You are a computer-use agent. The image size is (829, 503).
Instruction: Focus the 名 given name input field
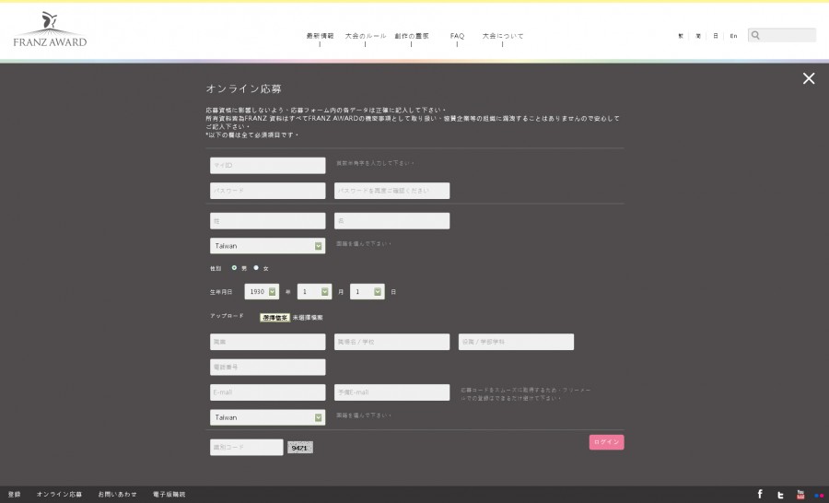[x=391, y=220]
